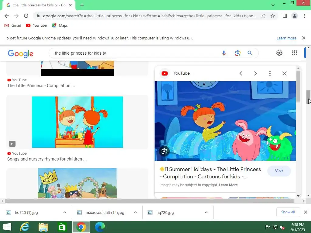Search by voice microphone icon
The width and height of the screenshot is (311, 233).
tap(224, 53)
